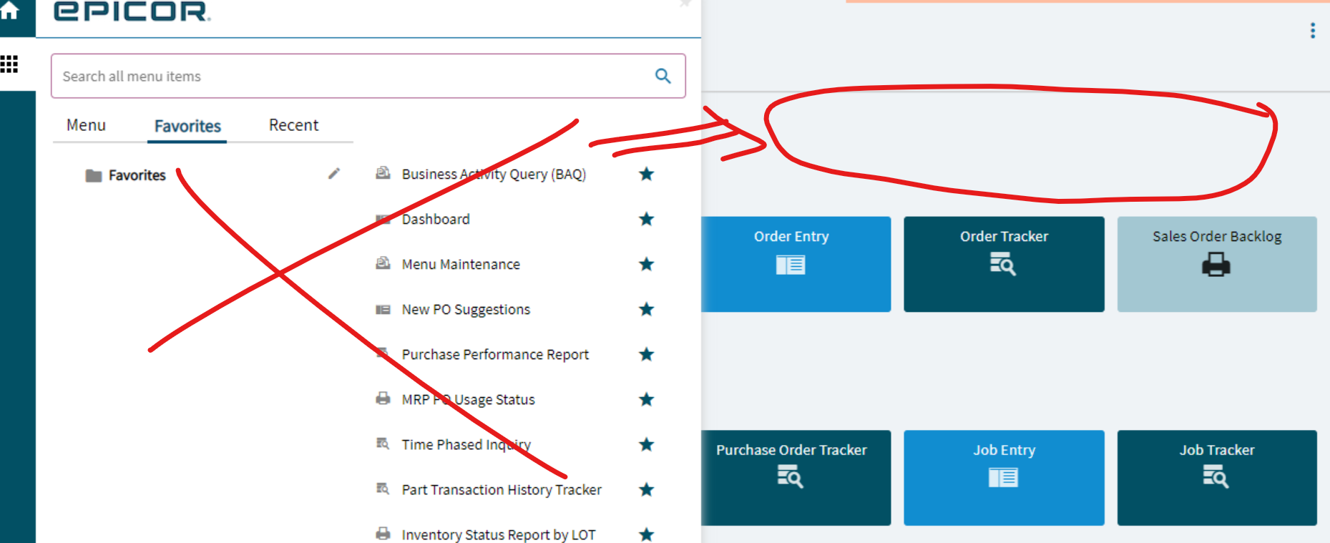Toggle MRP PO Usage Status star

(x=647, y=399)
